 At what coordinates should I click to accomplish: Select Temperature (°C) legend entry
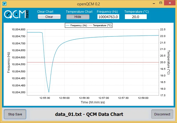coord(100,25)
